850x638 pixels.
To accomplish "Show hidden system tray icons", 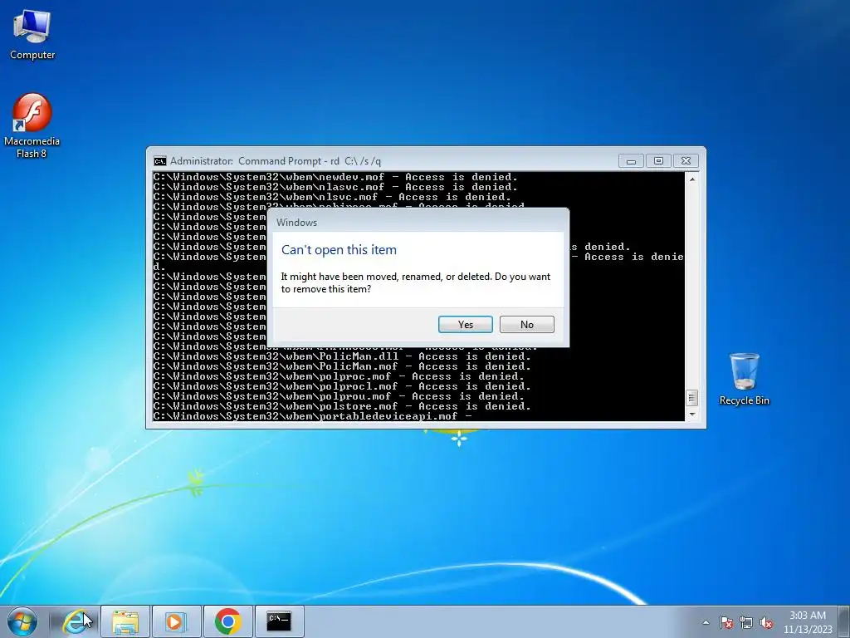I will pos(706,622).
